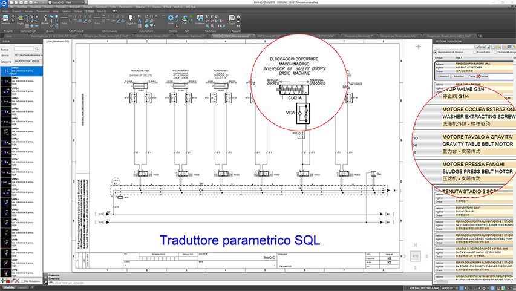This screenshot has width=516, height=291.
Task: Select the Tubo tool in Tubi Comando
Action: click(97, 20)
